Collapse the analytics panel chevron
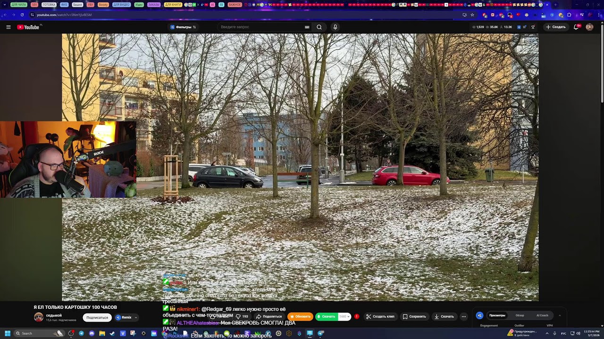Viewport: 604px width, 339px height. pos(560,315)
